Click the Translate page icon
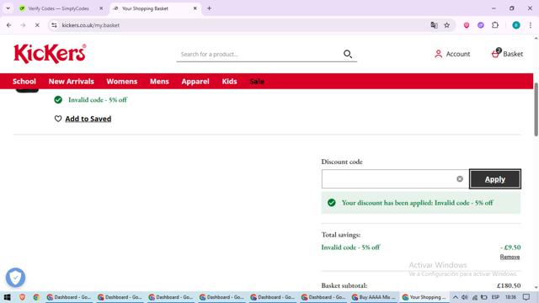 [434, 25]
